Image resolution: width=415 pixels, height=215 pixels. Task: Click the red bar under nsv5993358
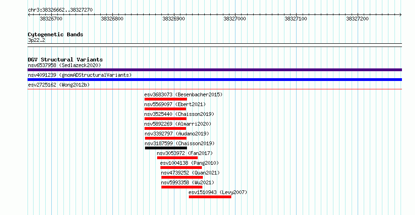pyautogui.click(x=182, y=187)
